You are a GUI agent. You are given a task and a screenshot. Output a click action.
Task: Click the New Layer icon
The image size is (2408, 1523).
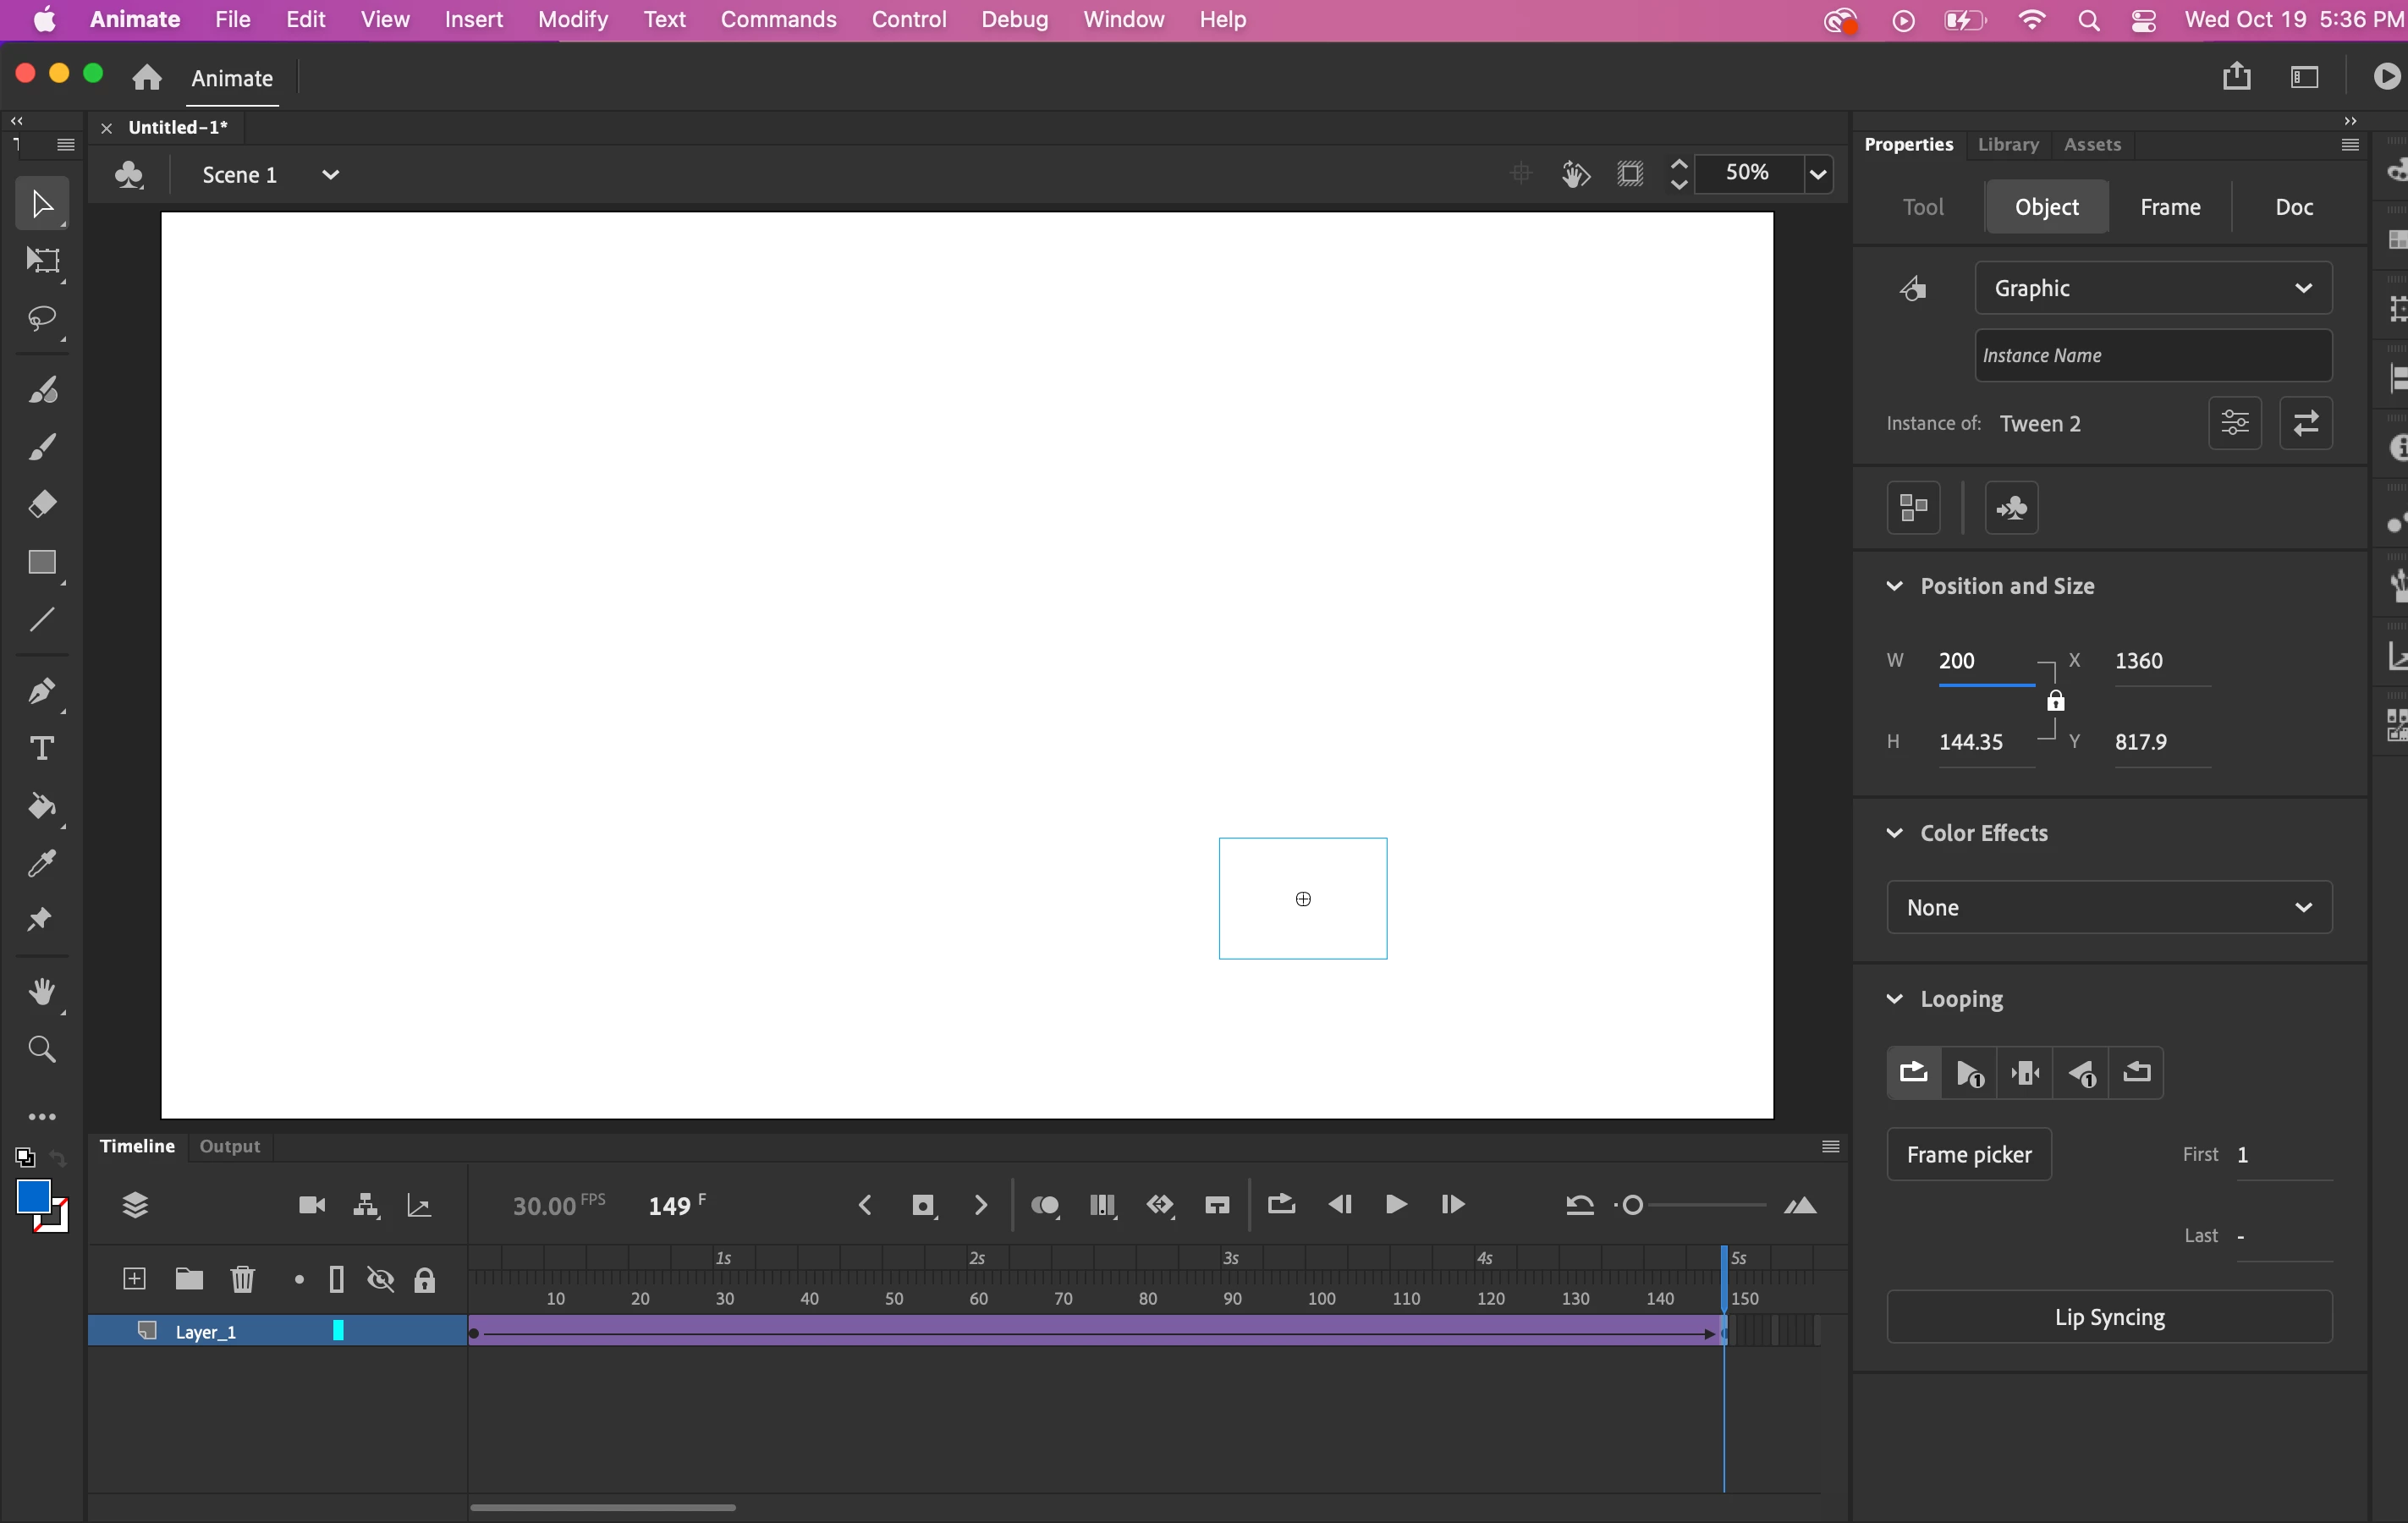tap(134, 1279)
